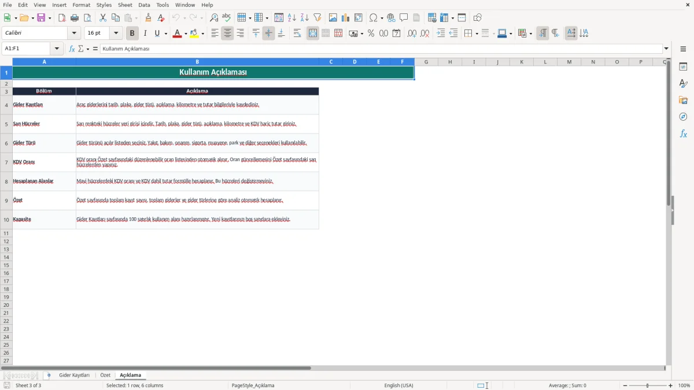The height and width of the screenshot is (390, 694).
Task: Click English (USA) language in status bar
Action: (399, 385)
